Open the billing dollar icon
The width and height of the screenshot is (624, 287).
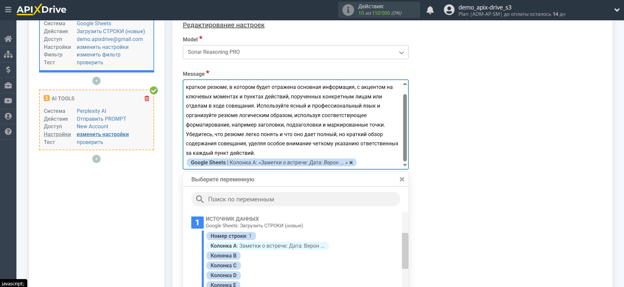[x=8, y=70]
